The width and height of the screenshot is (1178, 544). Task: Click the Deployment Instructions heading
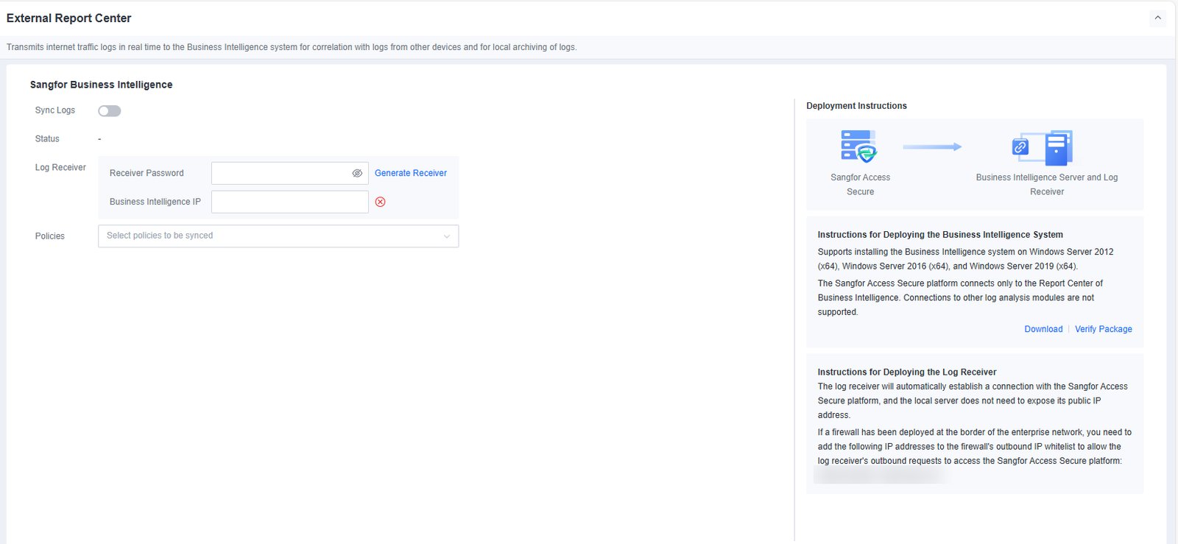(856, 106)
